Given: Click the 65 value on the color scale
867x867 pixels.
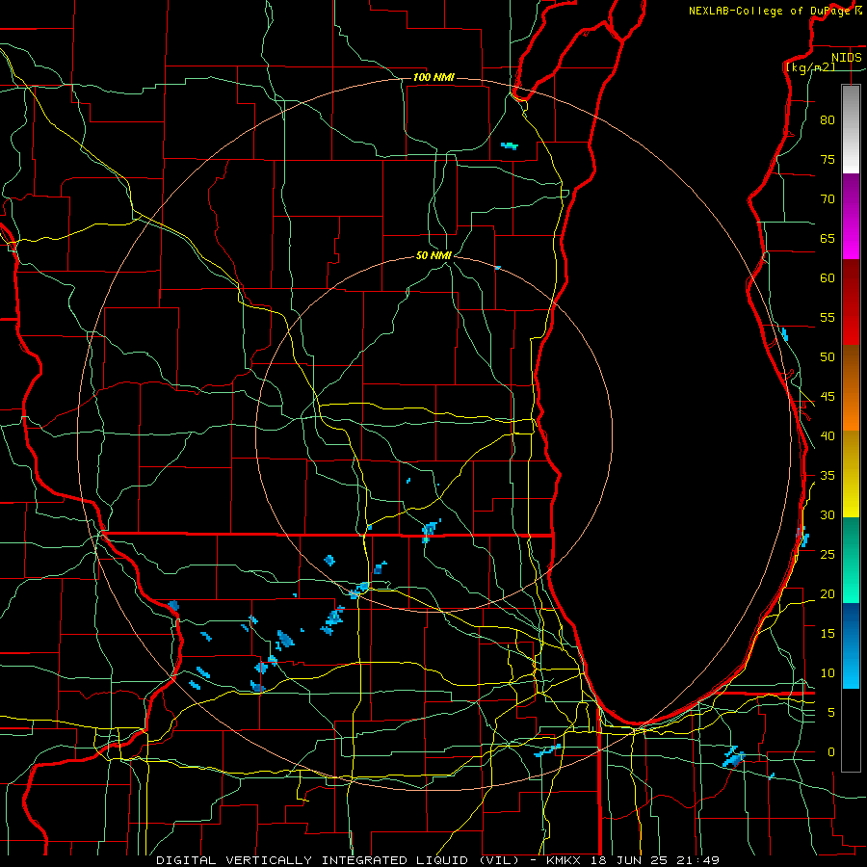Looking at the screenshot, I should [x=828, y=239].
